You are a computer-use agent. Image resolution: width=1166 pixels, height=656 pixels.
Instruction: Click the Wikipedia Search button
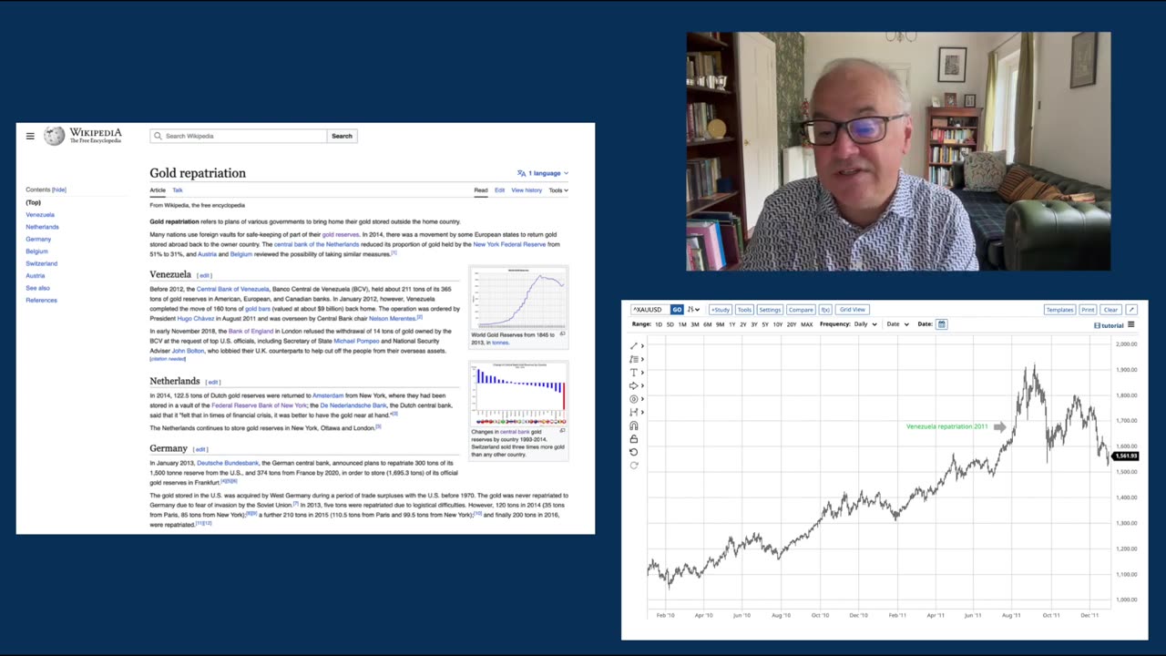tap(342, 136)
